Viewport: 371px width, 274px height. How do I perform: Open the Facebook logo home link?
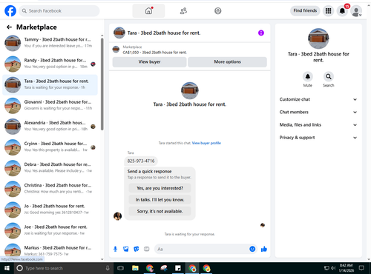pos(10,11)
